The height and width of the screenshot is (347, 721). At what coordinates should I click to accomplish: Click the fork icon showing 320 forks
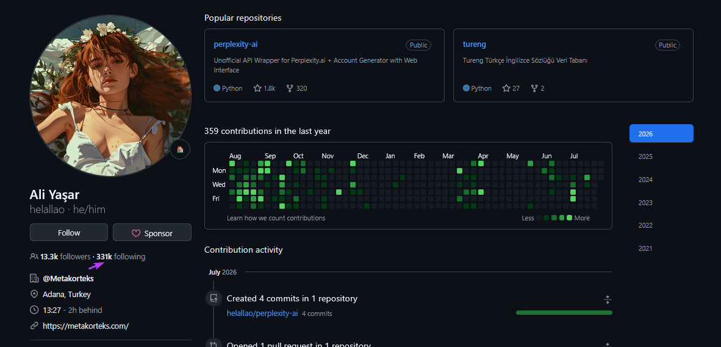[290, 88]
